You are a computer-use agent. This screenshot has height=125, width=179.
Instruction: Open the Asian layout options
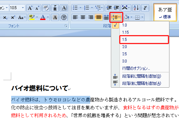click(x=126, y=8)
